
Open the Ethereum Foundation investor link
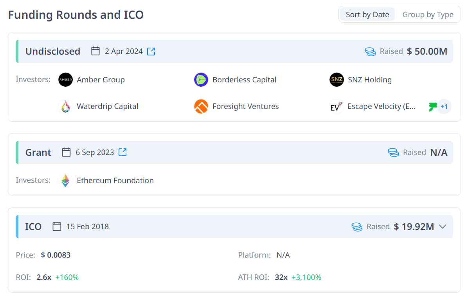click(x=115, y=180)
